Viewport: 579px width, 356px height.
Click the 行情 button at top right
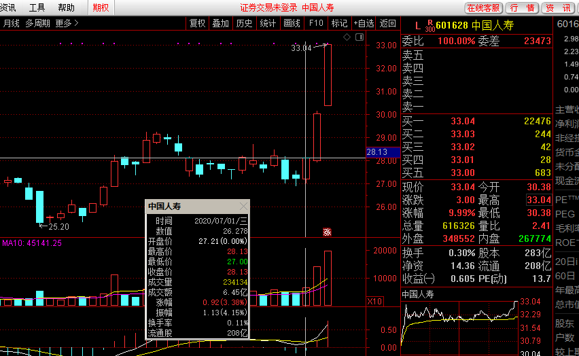click(x=522, y=7)
